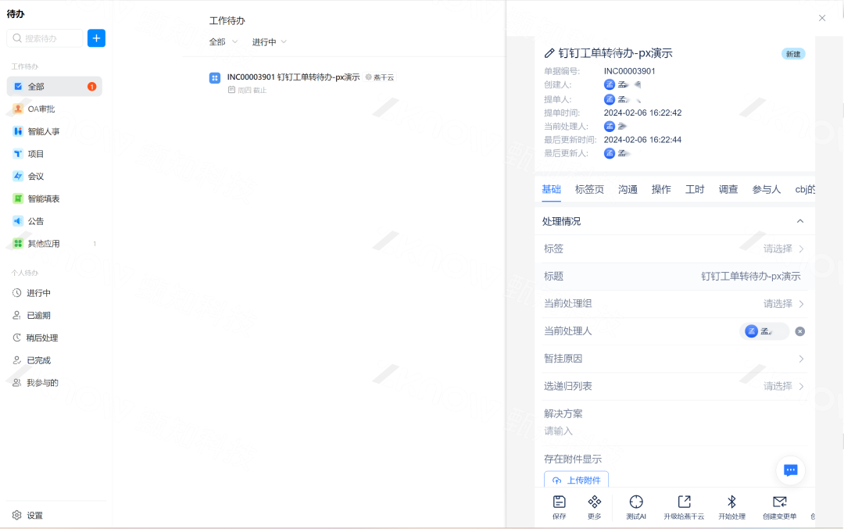Click the blue app icon of INC00003901
844x529 pixels.
(215, 78)
